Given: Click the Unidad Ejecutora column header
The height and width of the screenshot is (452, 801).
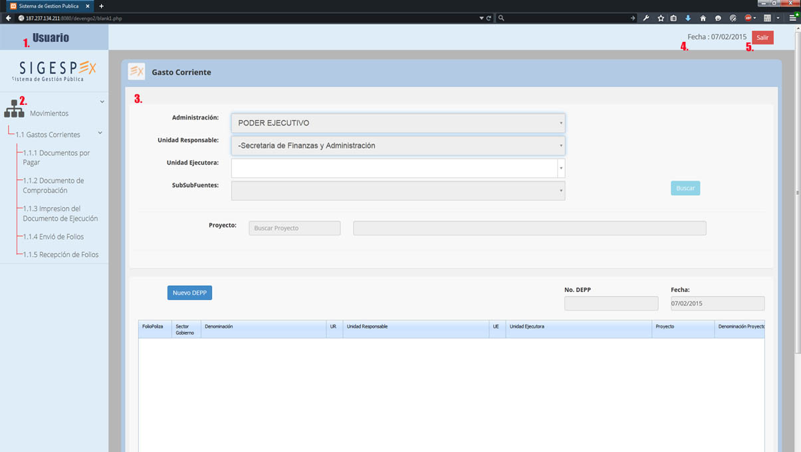Looking at the screenshot, I should click(x=579, y=329).
